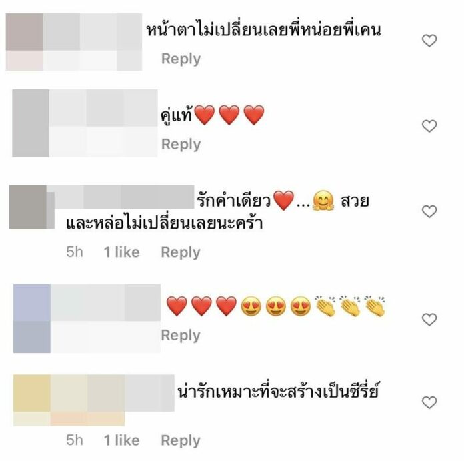
Task: View the 1 like on the last comment
Action: (x=121, y=440)
